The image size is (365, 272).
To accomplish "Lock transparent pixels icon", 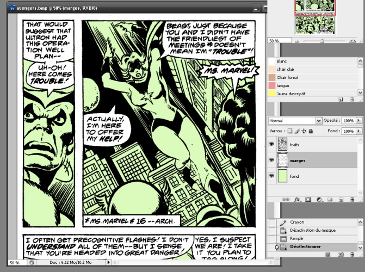I will coord(290,131).
